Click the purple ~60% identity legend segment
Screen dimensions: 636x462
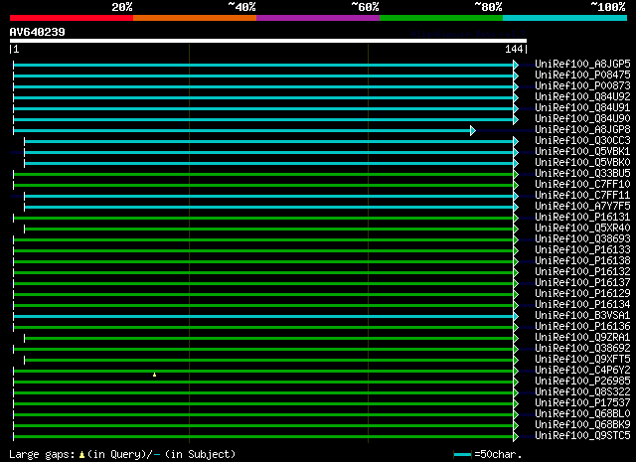[x=318, y=18]
